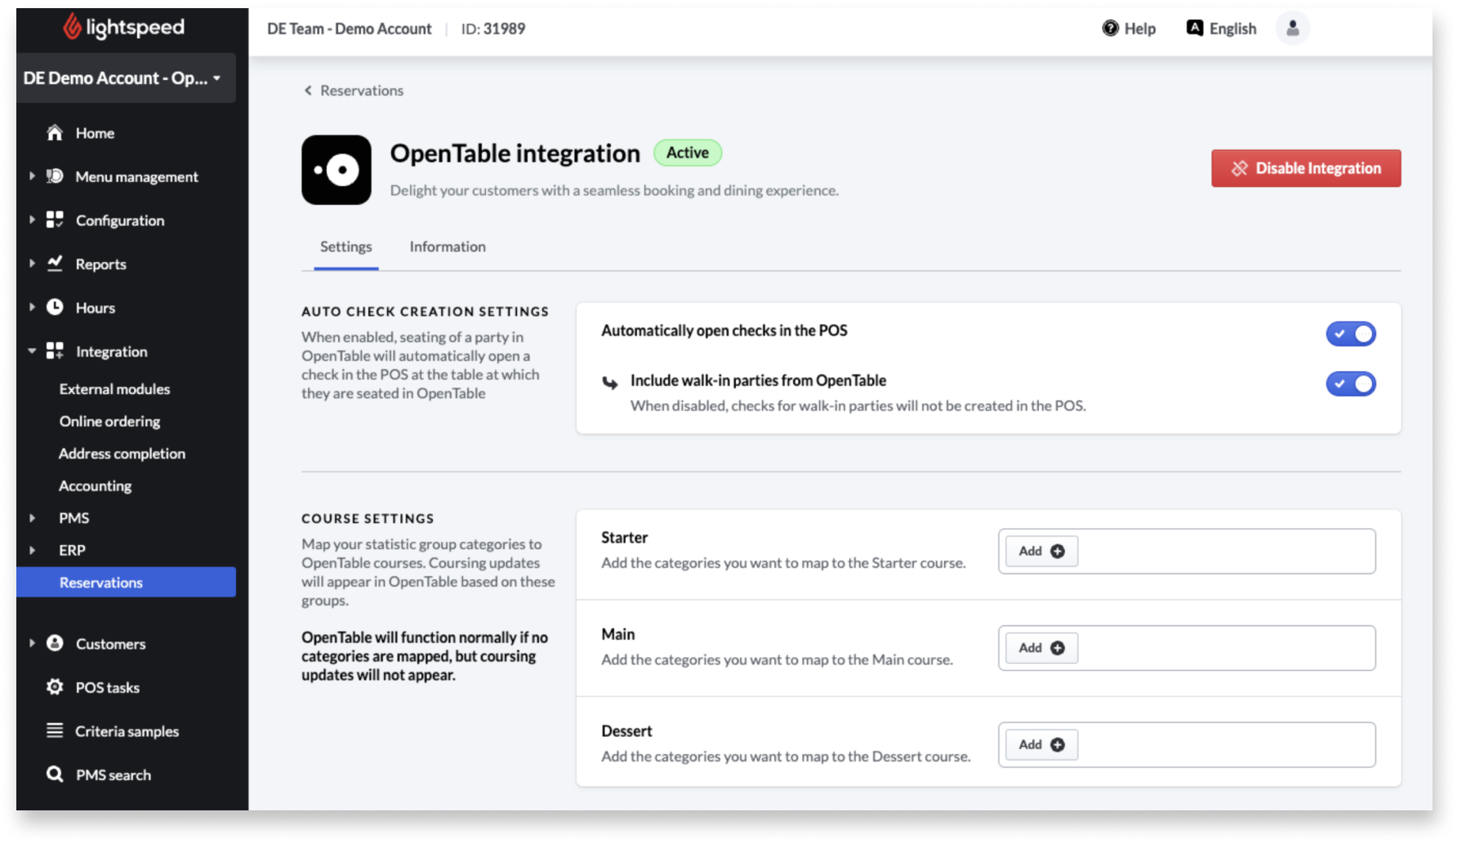The height and width of the screenshot is (843, 1457).
Task: Click the PMS search magnifier icon
Action: pyautogui.click(x=55, y=774)
